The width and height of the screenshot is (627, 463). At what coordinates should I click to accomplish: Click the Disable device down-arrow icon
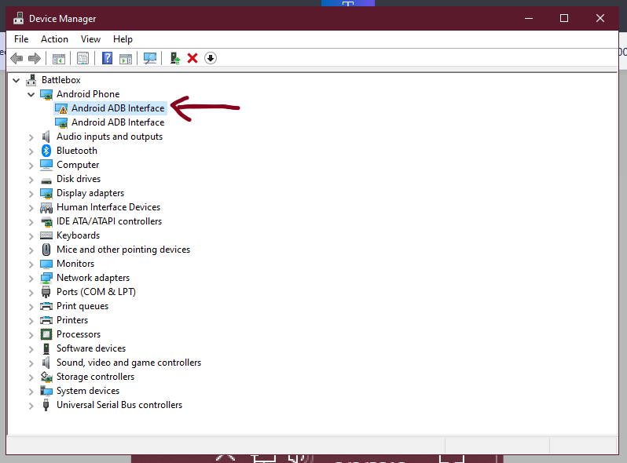211,58
